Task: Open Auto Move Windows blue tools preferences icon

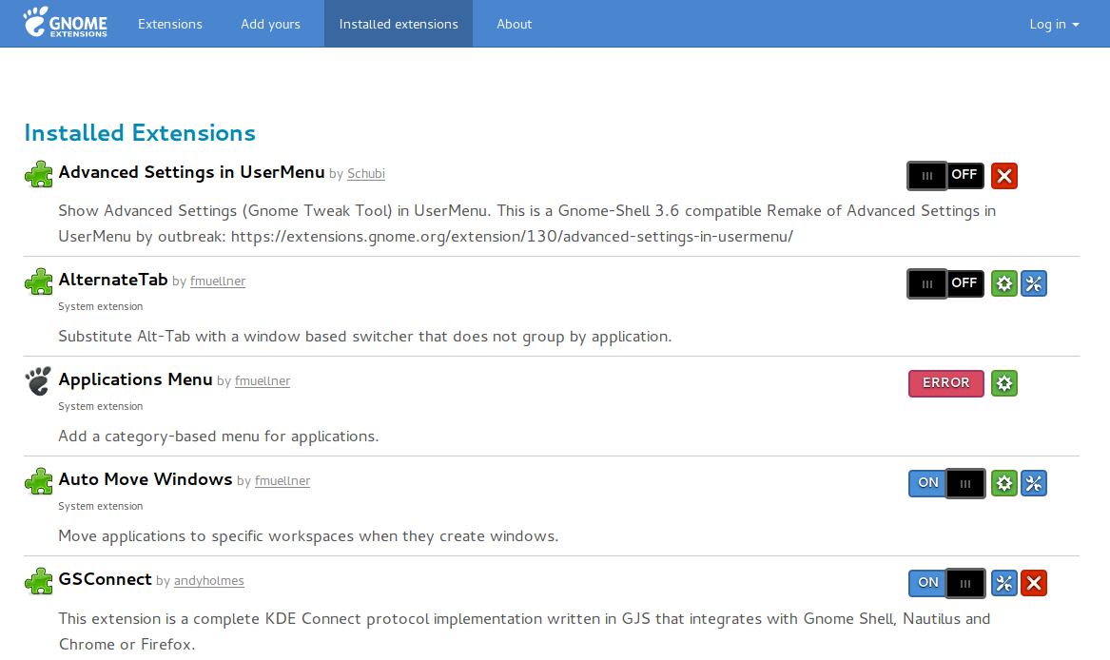Action: [x=1034, y=483]
